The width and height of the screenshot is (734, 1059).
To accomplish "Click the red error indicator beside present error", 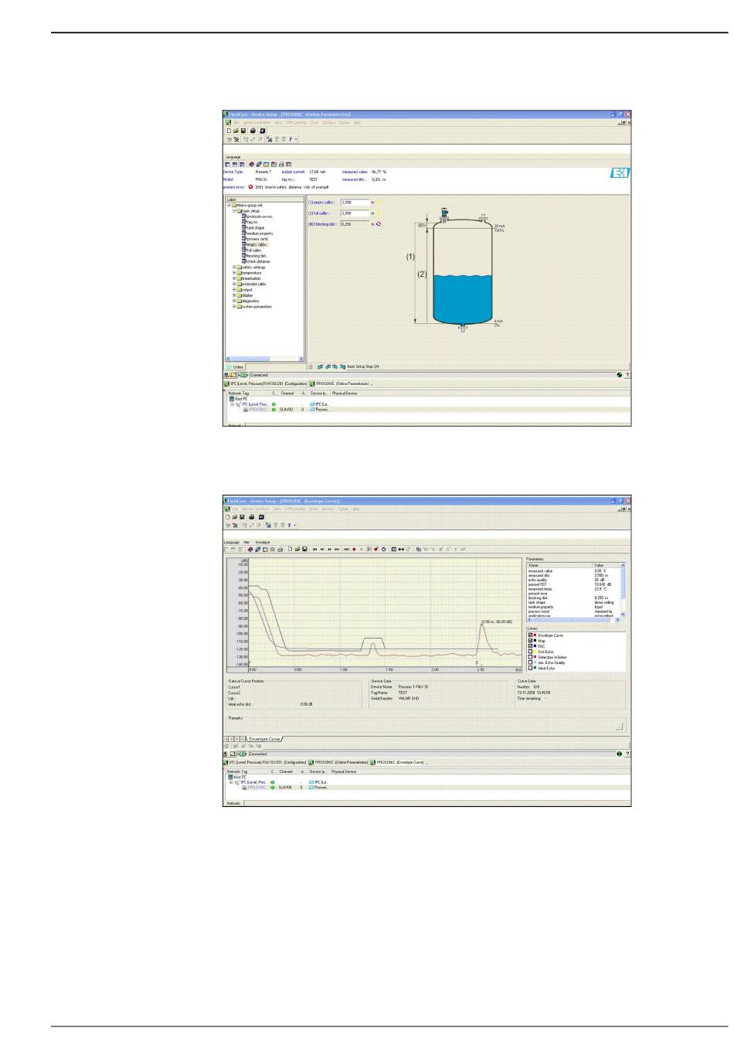I will tap(250, 187).
